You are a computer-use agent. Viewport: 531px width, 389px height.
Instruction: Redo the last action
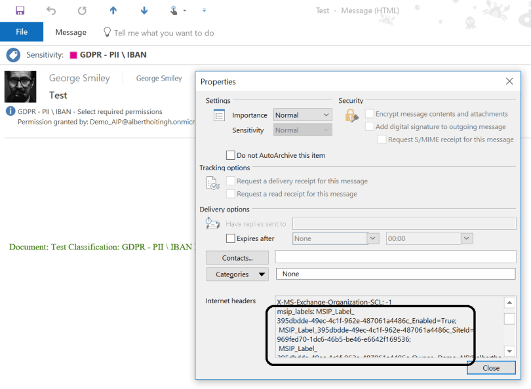click(x=81, y=10)
